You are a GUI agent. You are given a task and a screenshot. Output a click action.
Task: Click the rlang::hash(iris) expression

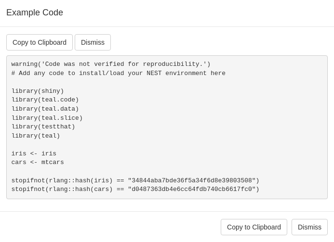(80, 181)
